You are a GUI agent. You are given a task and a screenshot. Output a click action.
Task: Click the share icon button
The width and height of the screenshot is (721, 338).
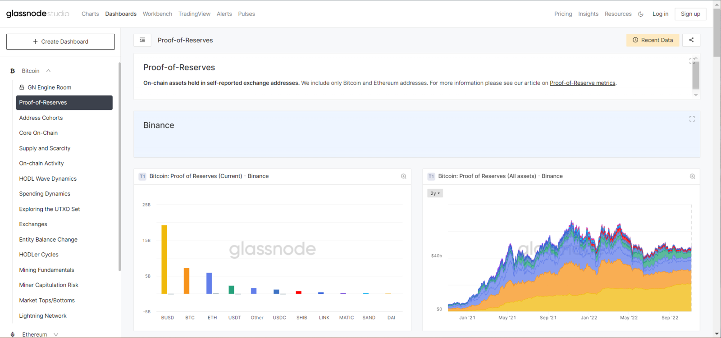pyautogui.click(x=691, y=40)
